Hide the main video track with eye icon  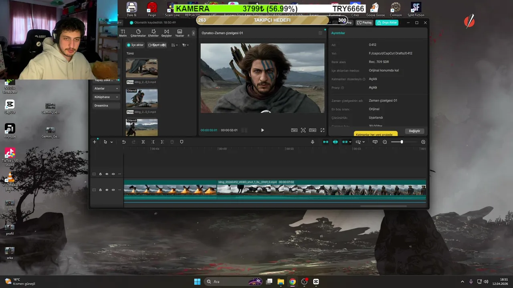coord(107,190)
